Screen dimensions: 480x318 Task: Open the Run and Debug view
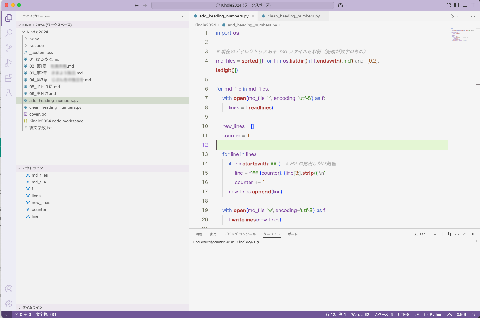[9, 63]
